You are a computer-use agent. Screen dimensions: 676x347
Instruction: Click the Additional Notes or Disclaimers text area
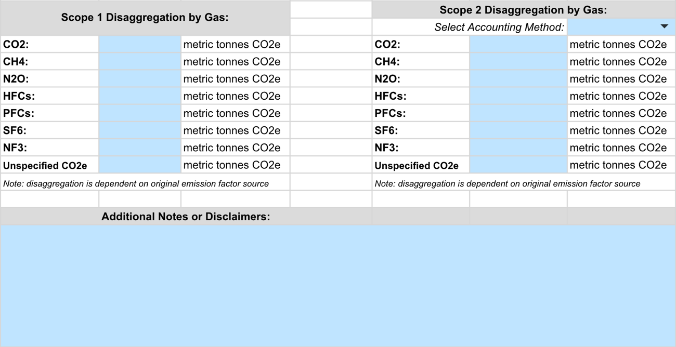pos(338,286)
